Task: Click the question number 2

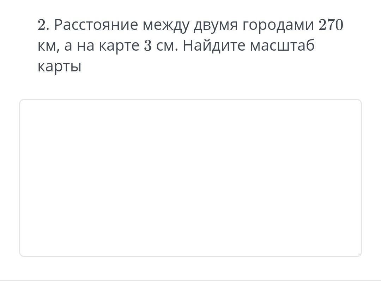Action: [42, 25]
